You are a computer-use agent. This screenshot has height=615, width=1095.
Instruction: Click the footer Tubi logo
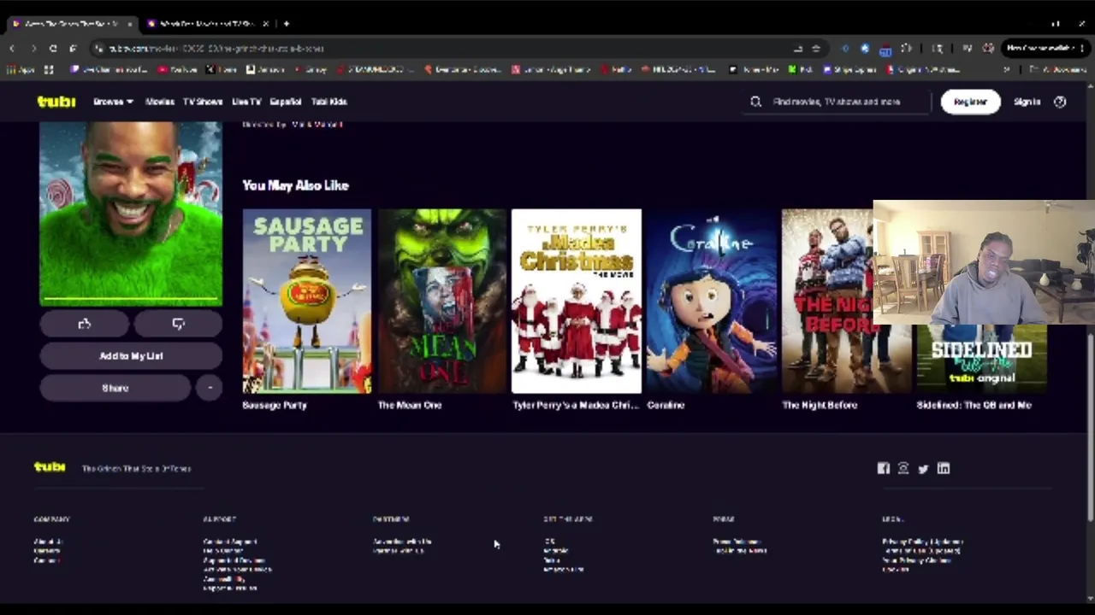pyautogui.click(x=50, y=467)
